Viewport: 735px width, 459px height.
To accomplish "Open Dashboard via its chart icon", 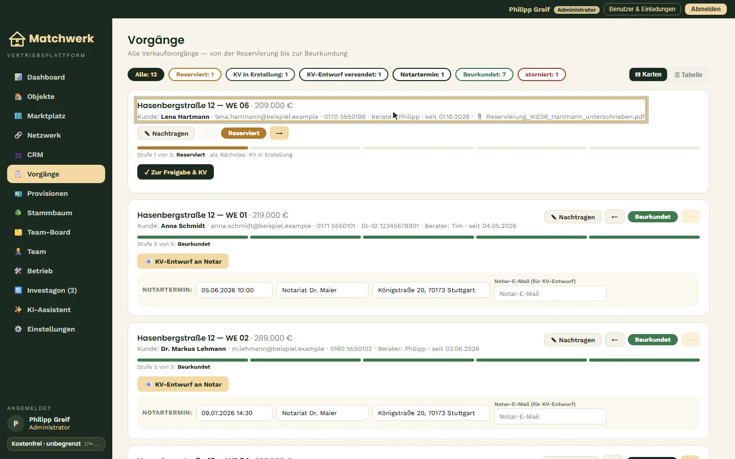I will click(18, 77).
